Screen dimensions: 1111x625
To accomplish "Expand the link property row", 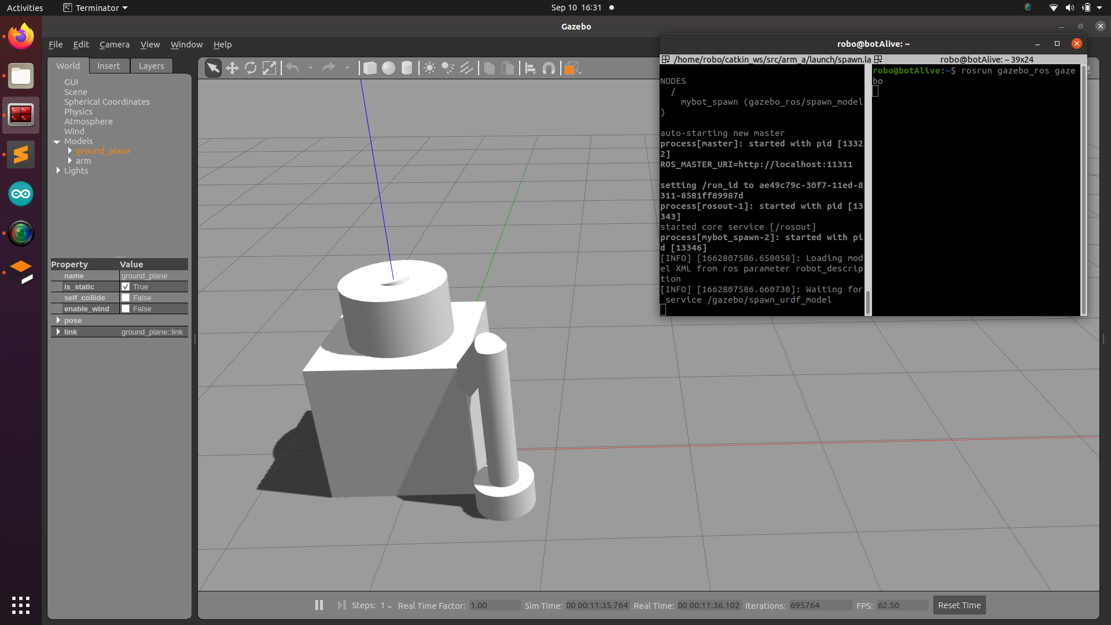I will coord(58,332).
